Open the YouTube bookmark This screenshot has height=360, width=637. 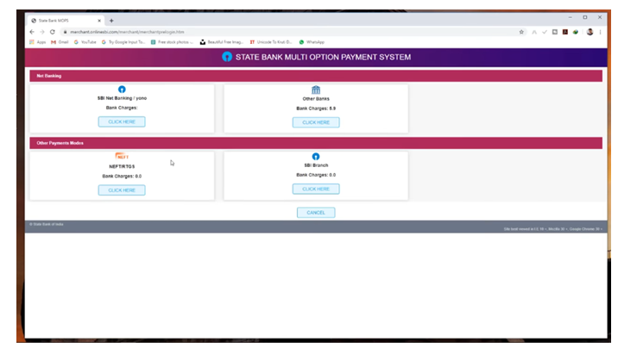pos(85,41)
